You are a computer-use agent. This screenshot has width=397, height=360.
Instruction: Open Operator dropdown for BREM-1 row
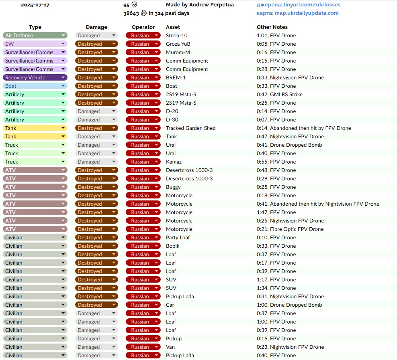[x=143, y=77]
